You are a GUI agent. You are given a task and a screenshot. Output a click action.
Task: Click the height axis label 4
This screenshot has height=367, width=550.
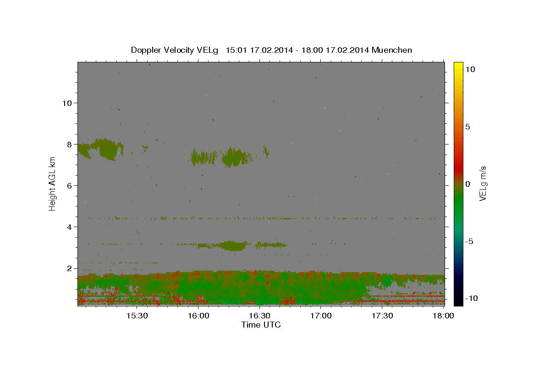tap(70, 227)
